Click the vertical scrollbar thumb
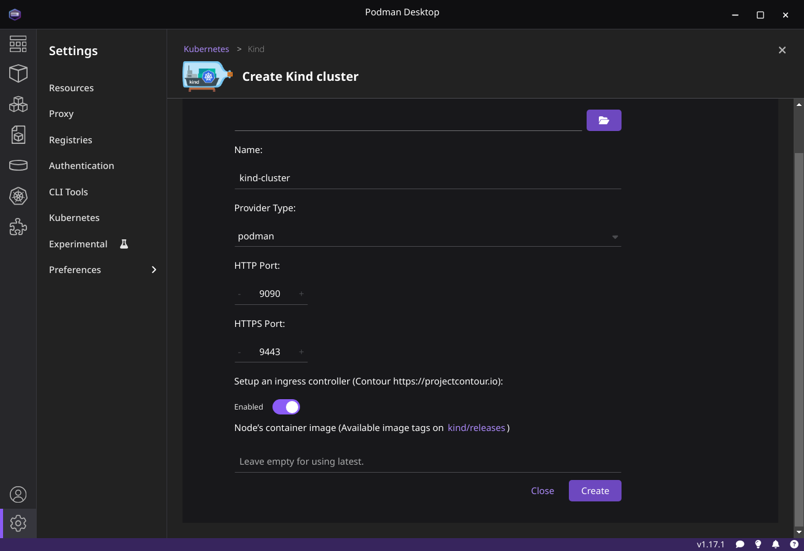Viewport: 804px width, 551px height. coord(798,339)
